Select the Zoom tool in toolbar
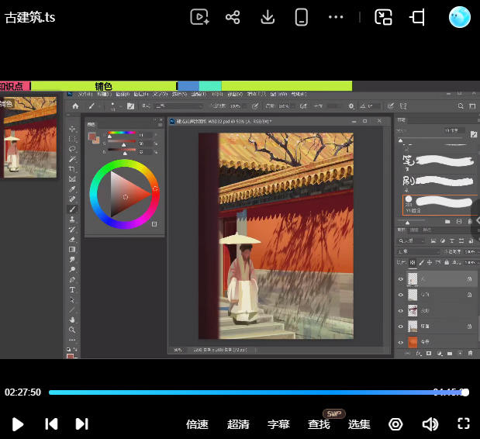 point(72,330)
